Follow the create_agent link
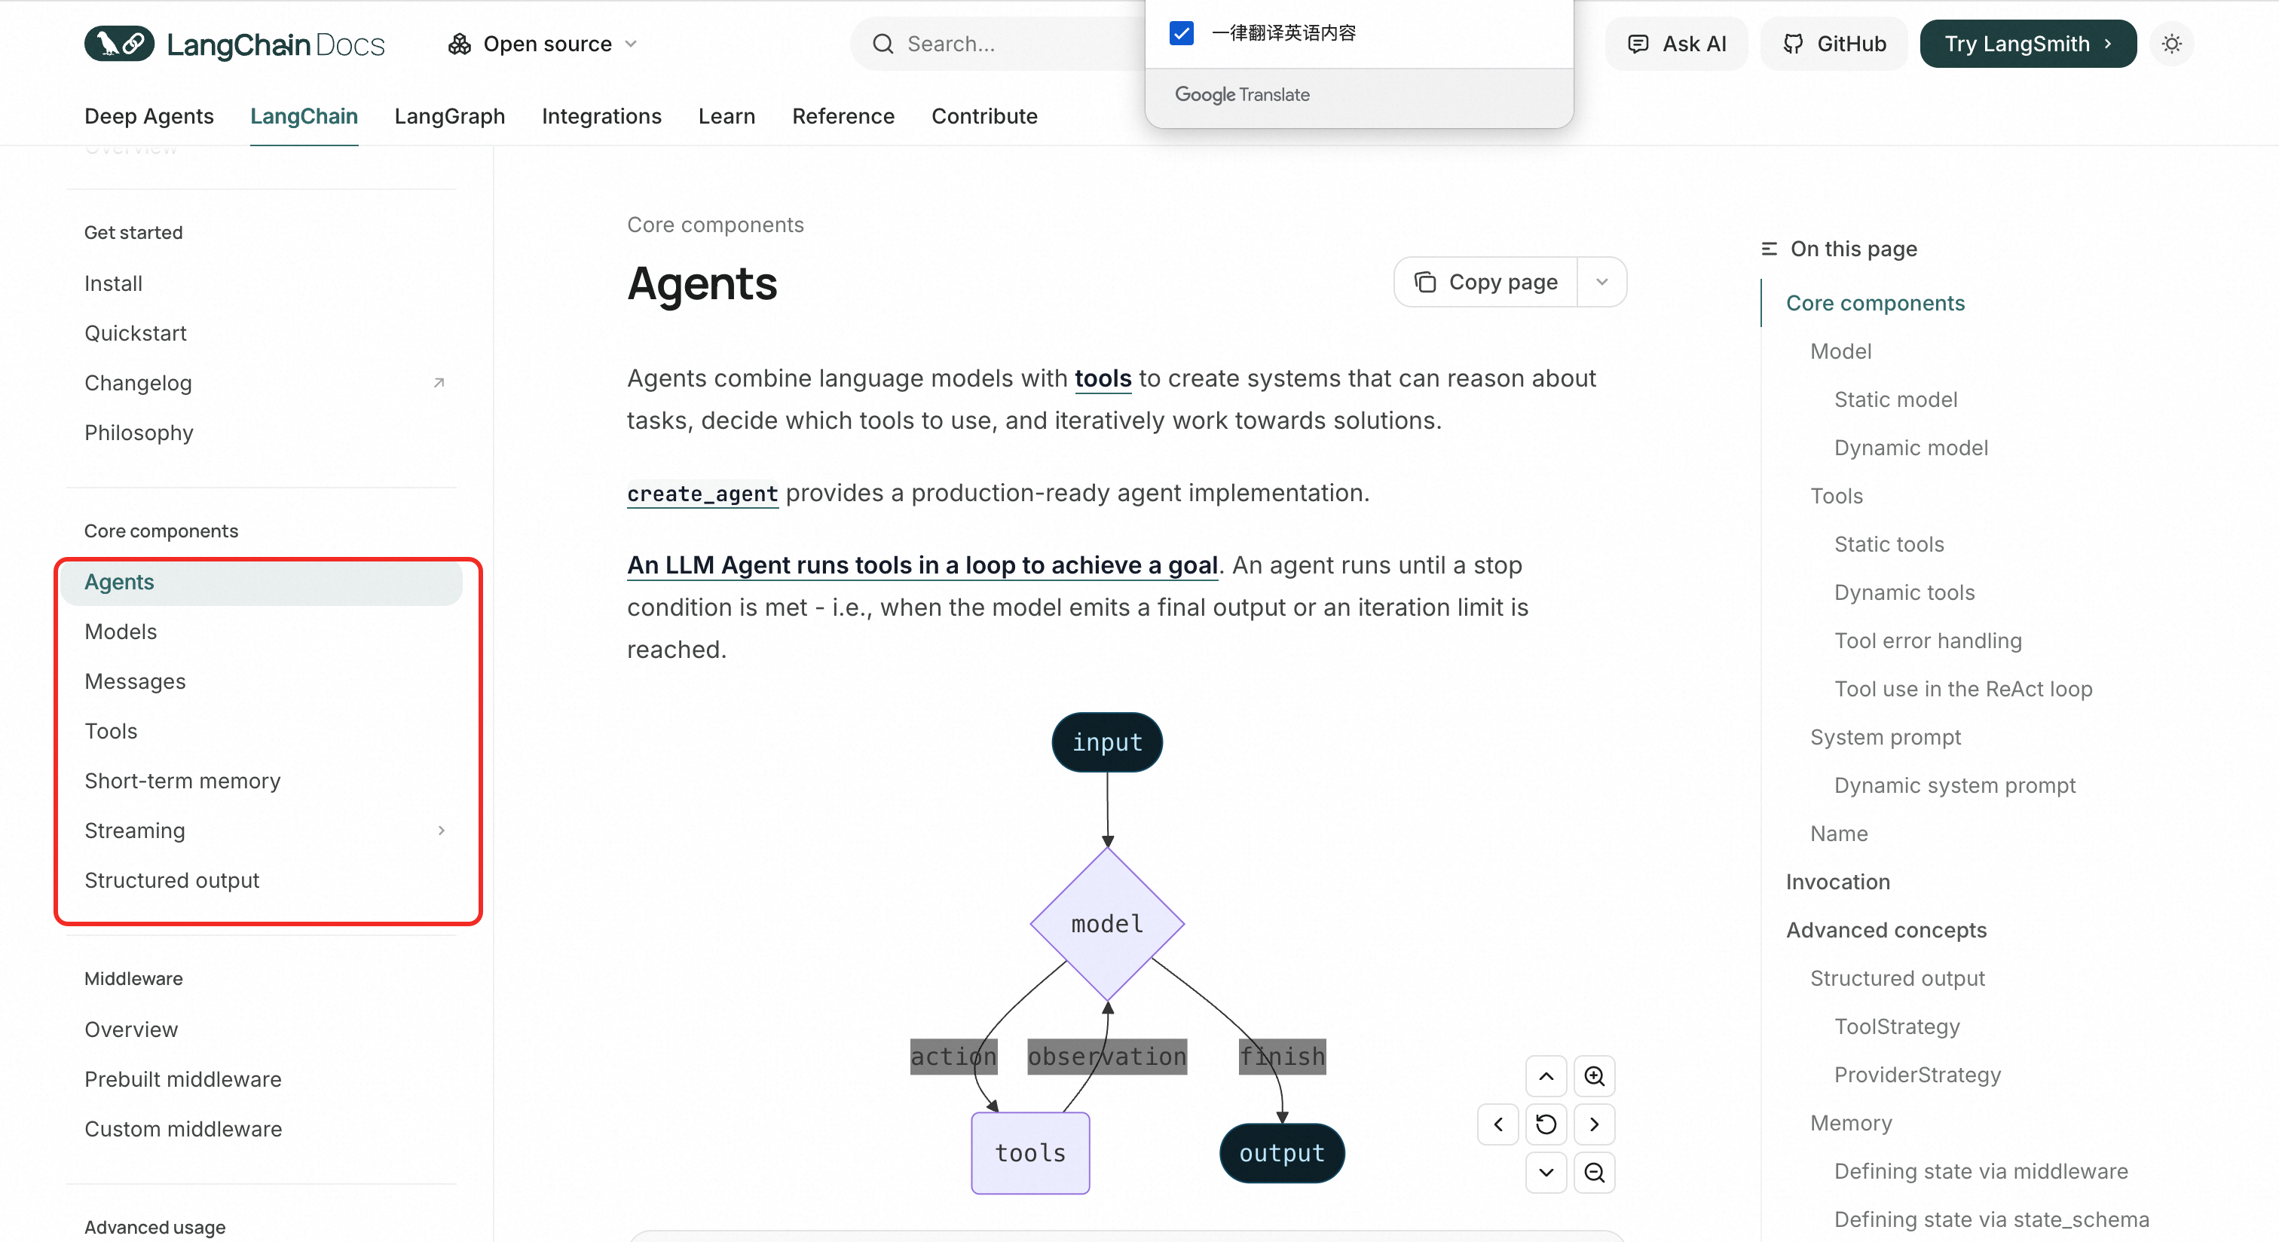 tap(702, 494)
